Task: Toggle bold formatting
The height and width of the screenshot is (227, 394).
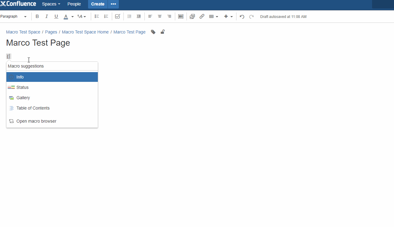Action: coord(37,16)
